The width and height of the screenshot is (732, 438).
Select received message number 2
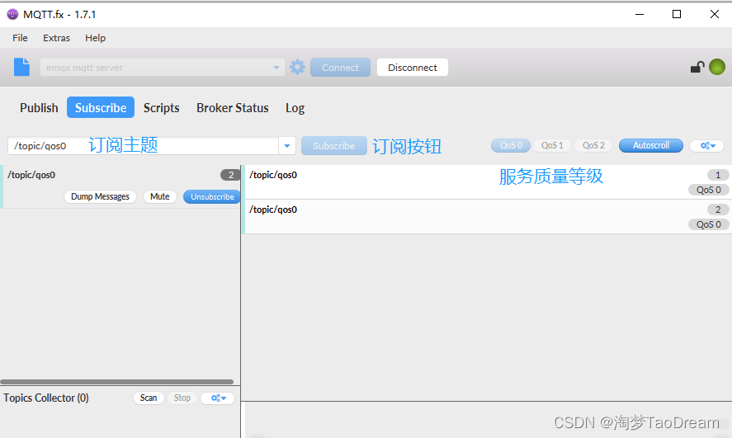[487, 216]
